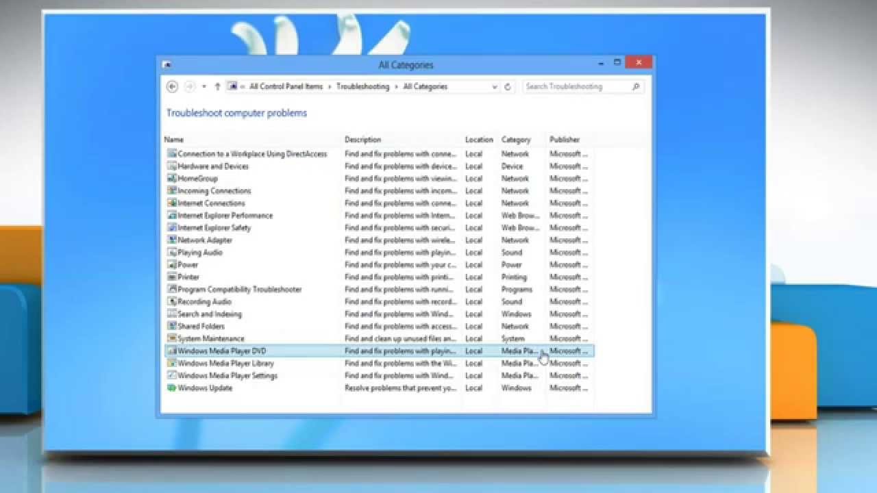Viewport: 877px width, 493px height.
Task: Click the window system menu icon in title bar
Action: point(166,65)
